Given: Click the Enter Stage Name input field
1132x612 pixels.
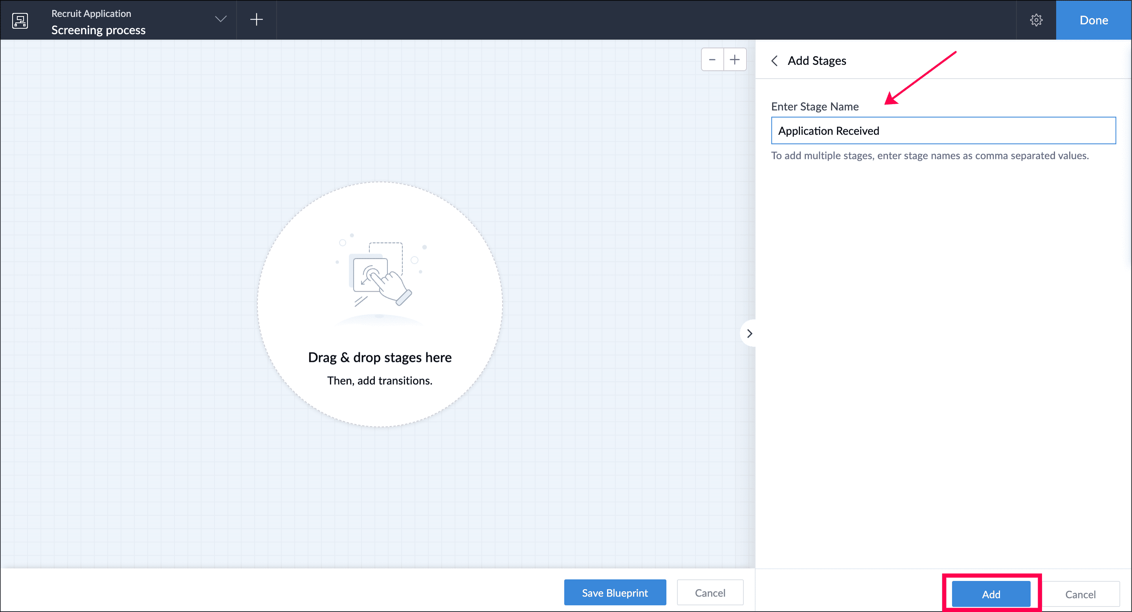Looking at the screenshot, I should pyautogui.click(x=943, y=130).
